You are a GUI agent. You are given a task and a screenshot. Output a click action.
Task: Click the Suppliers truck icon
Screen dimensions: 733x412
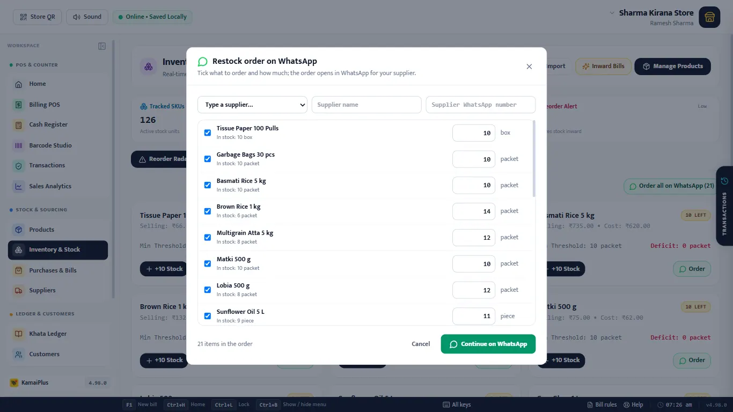click(19, 290)
